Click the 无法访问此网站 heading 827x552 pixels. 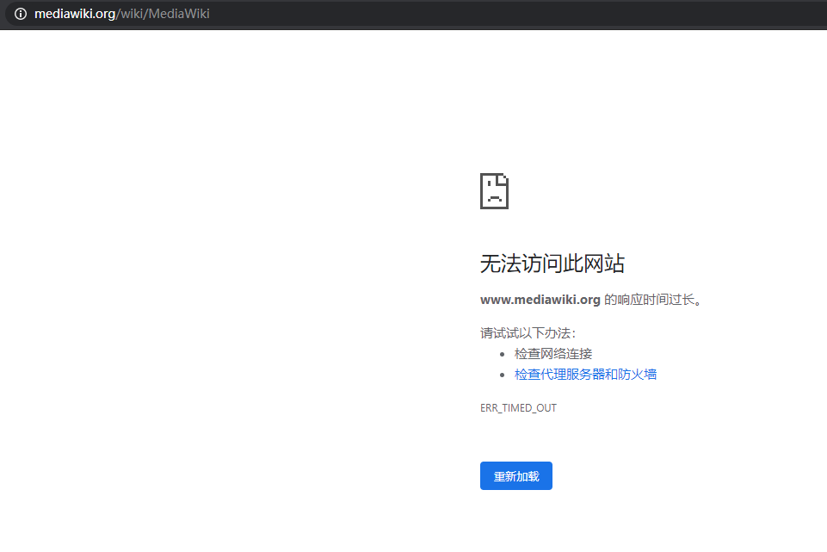click(552, 264)
